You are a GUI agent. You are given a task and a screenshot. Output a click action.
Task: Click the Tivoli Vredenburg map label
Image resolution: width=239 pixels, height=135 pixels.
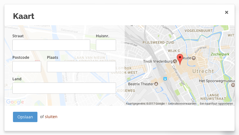(158, 61)
